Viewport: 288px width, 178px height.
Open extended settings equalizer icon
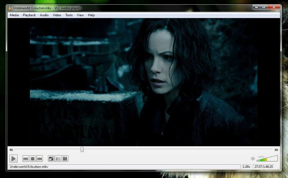(x=65, y=159)
